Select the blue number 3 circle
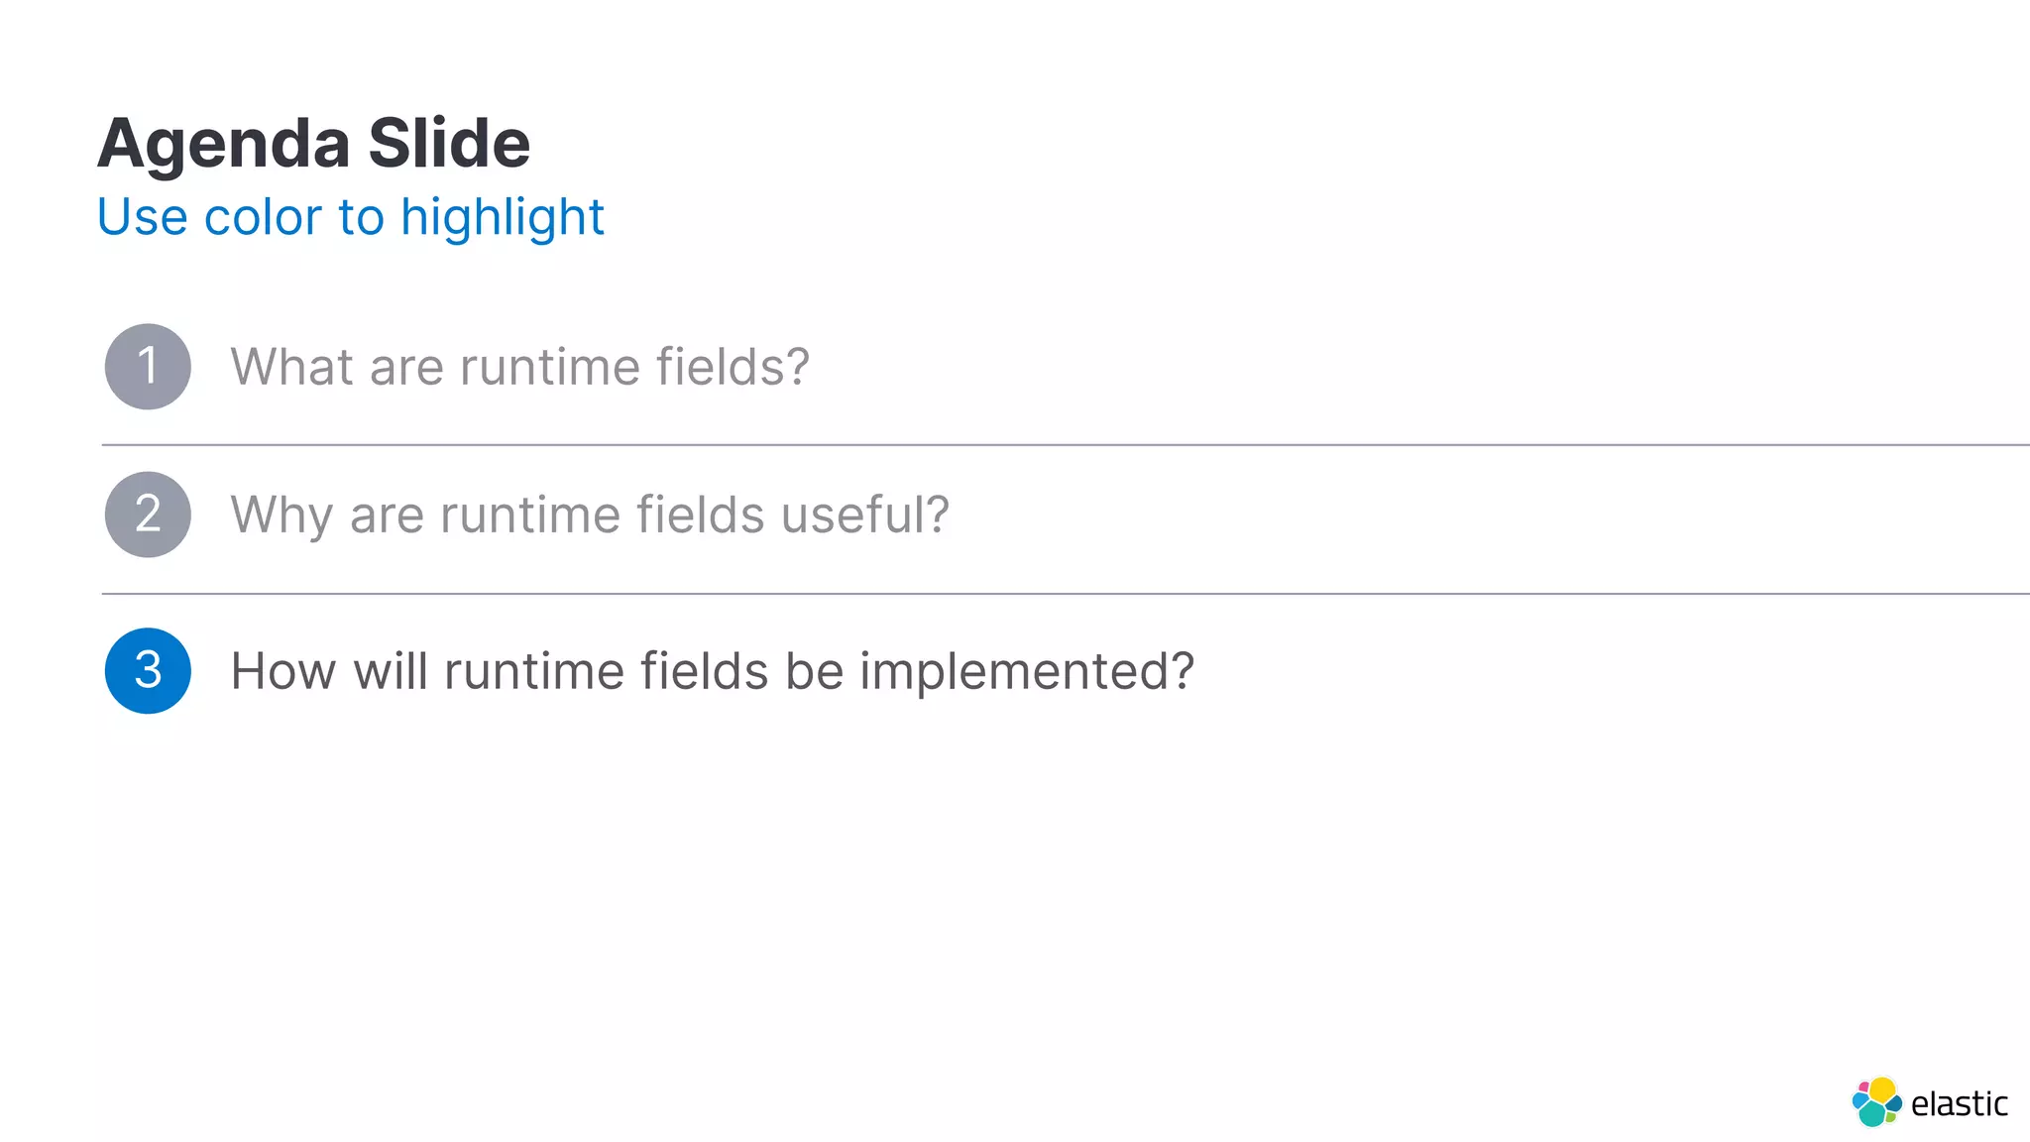2030x1142 pixels. tap(148, 671)
